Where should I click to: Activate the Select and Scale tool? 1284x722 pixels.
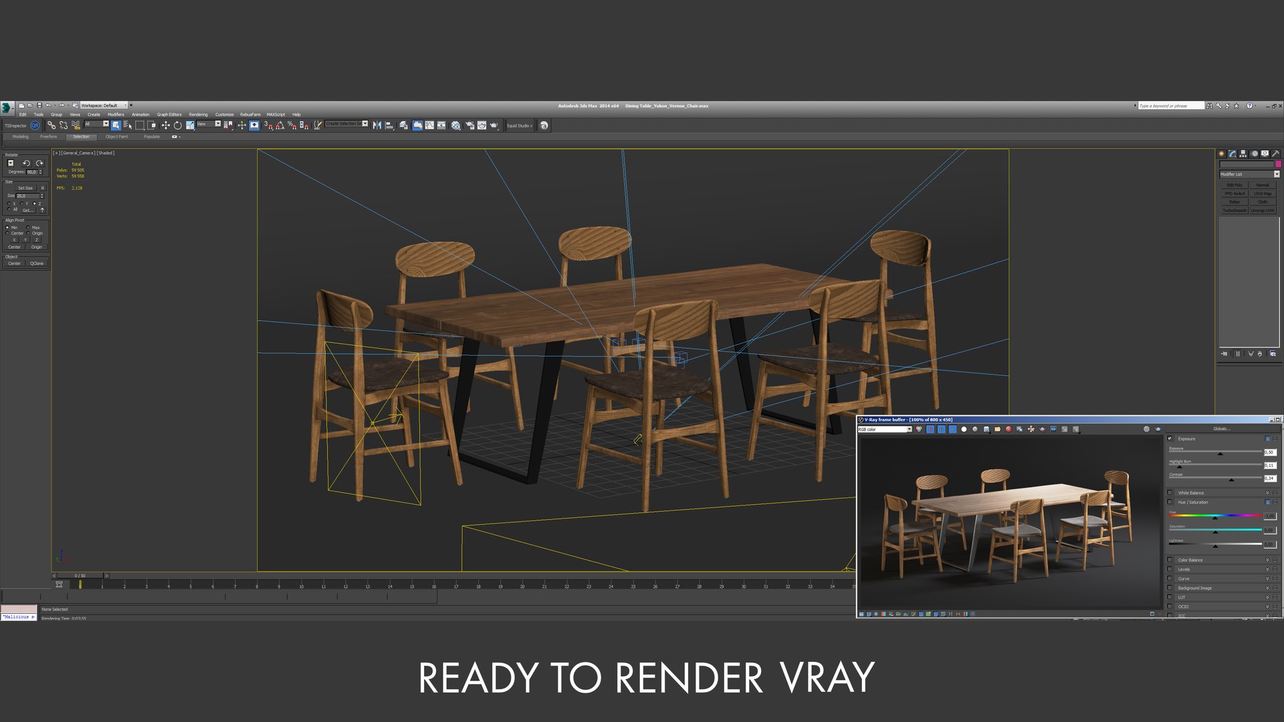point(190,125)
